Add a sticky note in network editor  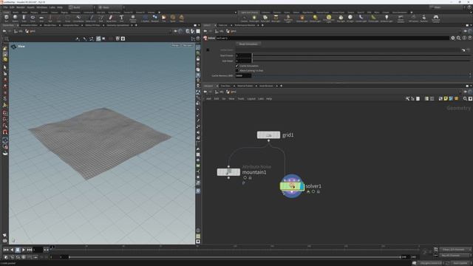(446, 98)
